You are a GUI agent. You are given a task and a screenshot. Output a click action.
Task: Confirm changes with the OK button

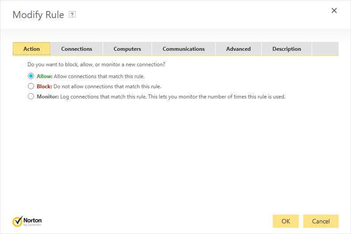[286, 221]
